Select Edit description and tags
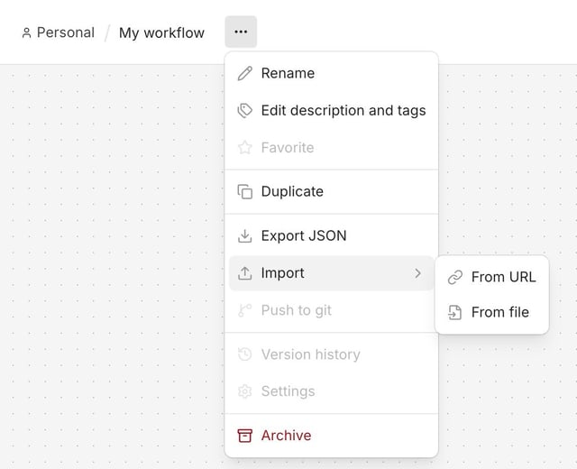This screenshot has height=469, width=577. point(331,110)
